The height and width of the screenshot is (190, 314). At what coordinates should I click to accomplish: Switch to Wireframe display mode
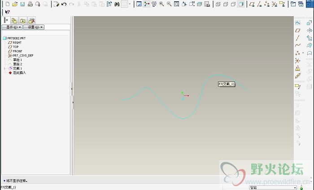[218, 4]
